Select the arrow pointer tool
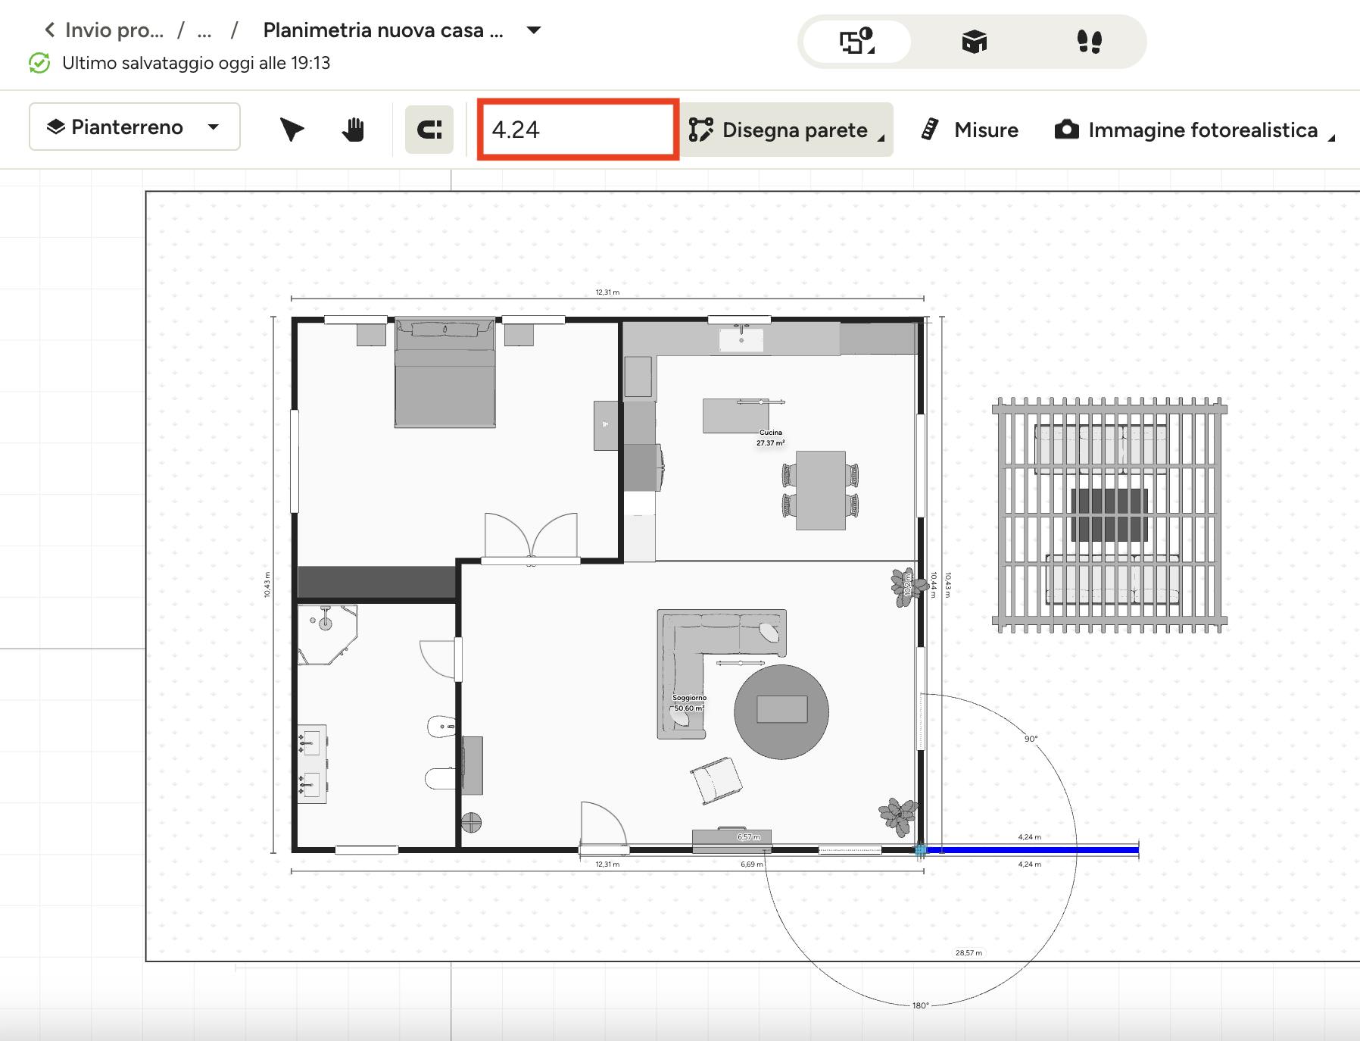The image size is (1360, 1041). click(292, 130)
